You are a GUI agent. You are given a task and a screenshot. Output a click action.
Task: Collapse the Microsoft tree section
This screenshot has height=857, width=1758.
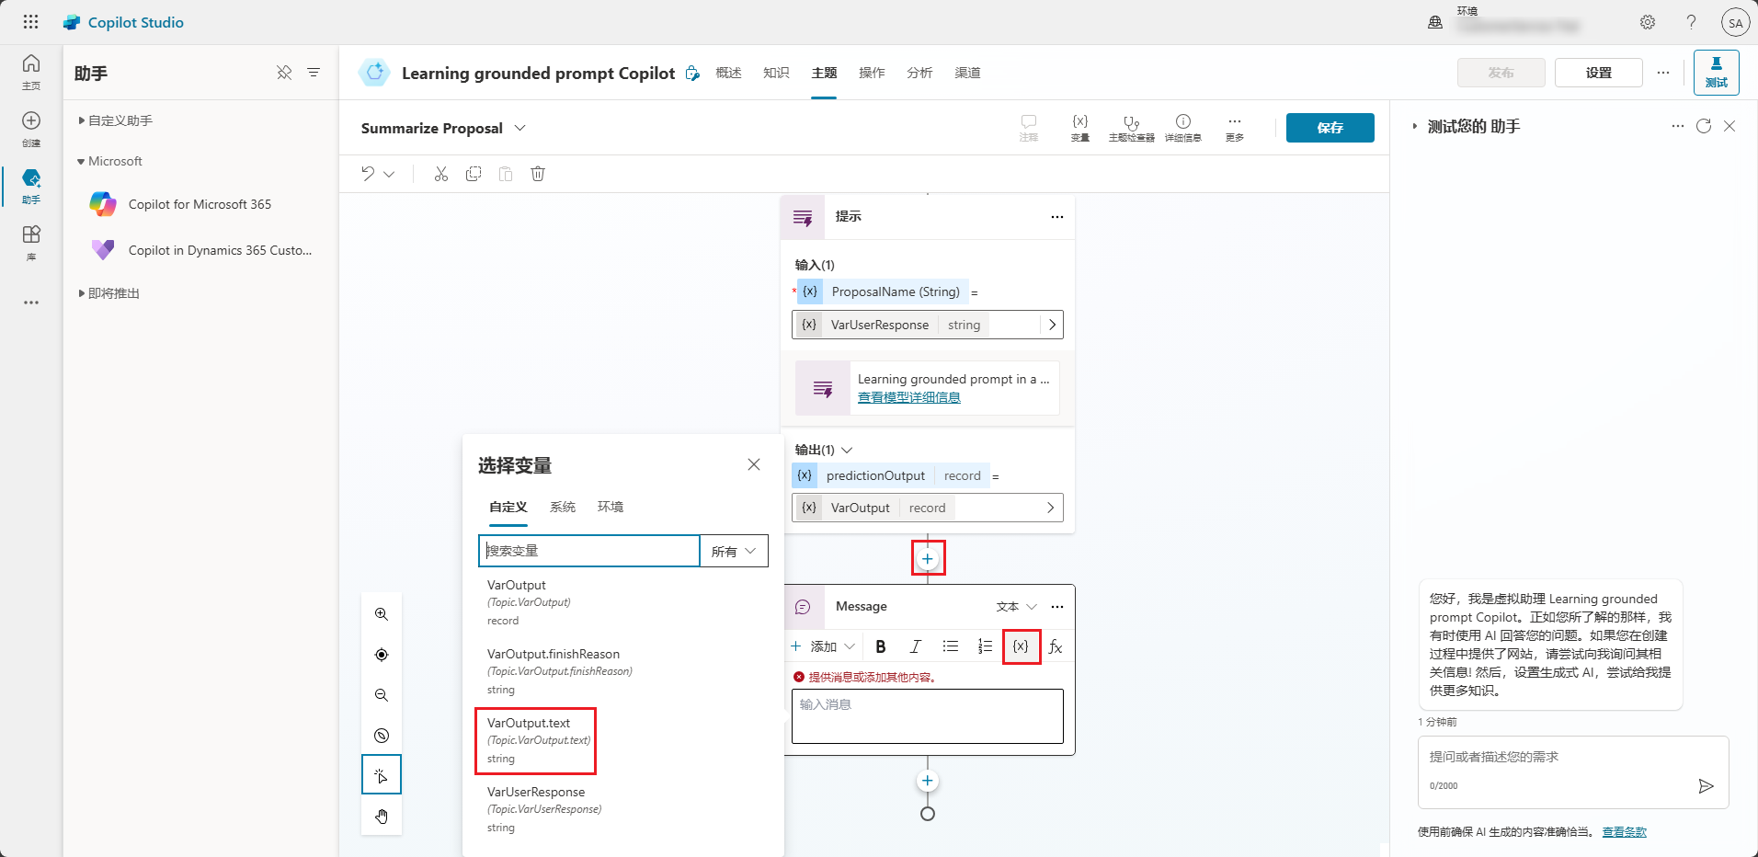click(110, 161)
